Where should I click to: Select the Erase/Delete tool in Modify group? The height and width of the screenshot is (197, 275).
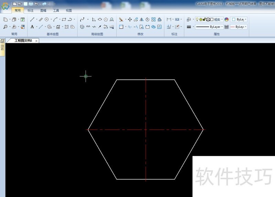(x=121, y=20)
